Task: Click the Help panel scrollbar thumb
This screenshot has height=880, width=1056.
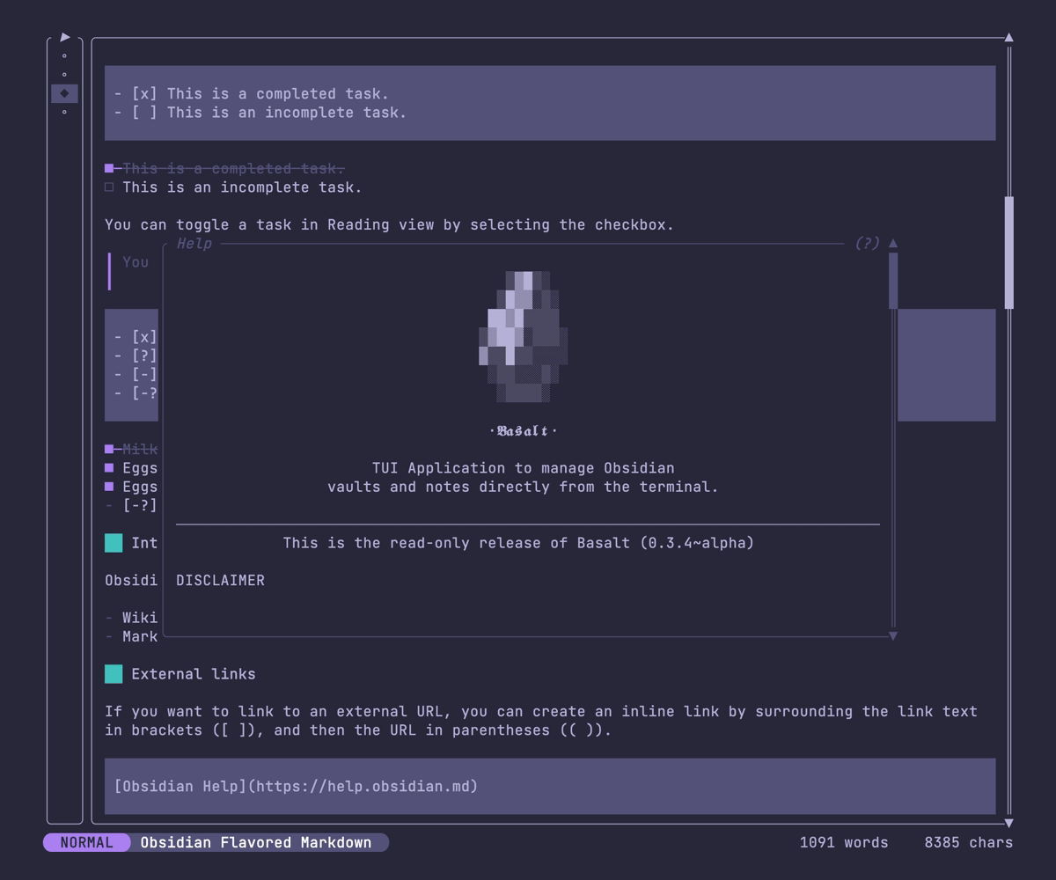Action: click(x=893, y=281)
